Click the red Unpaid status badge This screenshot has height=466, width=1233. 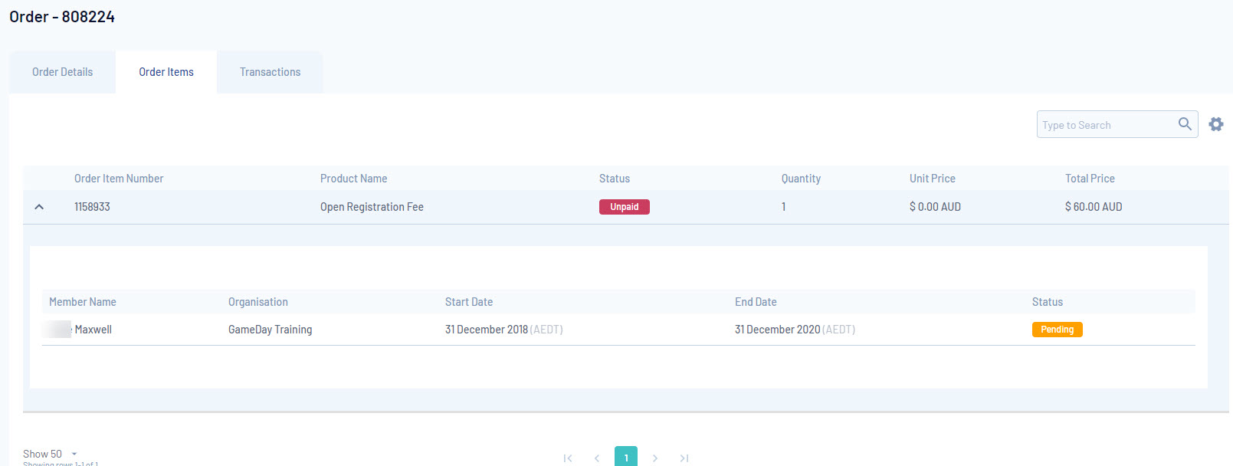(x=625, y=207)
